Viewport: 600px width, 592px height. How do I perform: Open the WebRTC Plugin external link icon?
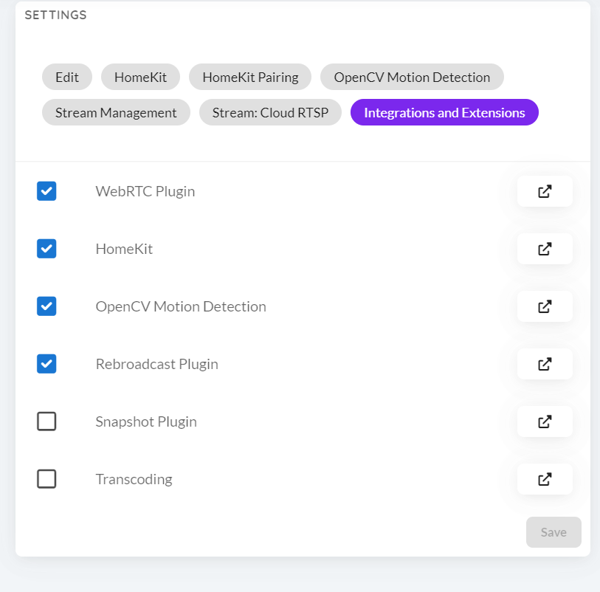tap(545, 191)
